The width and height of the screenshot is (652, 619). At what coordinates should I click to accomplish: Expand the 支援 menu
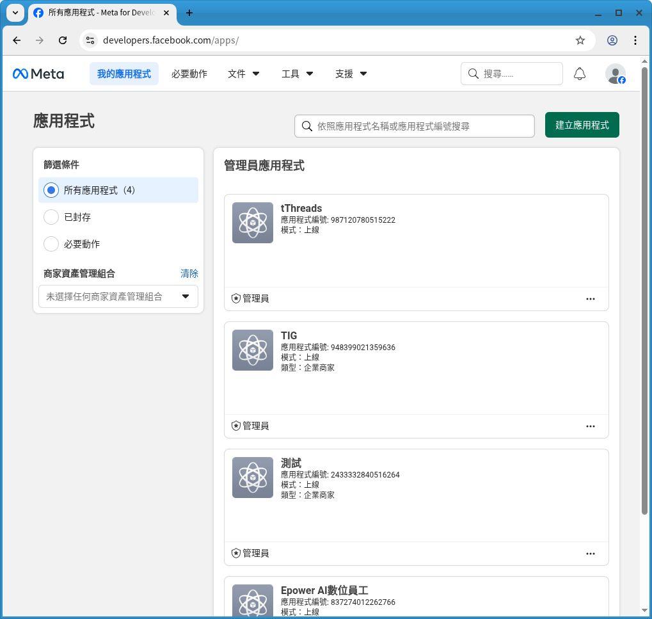coord(351,74)
